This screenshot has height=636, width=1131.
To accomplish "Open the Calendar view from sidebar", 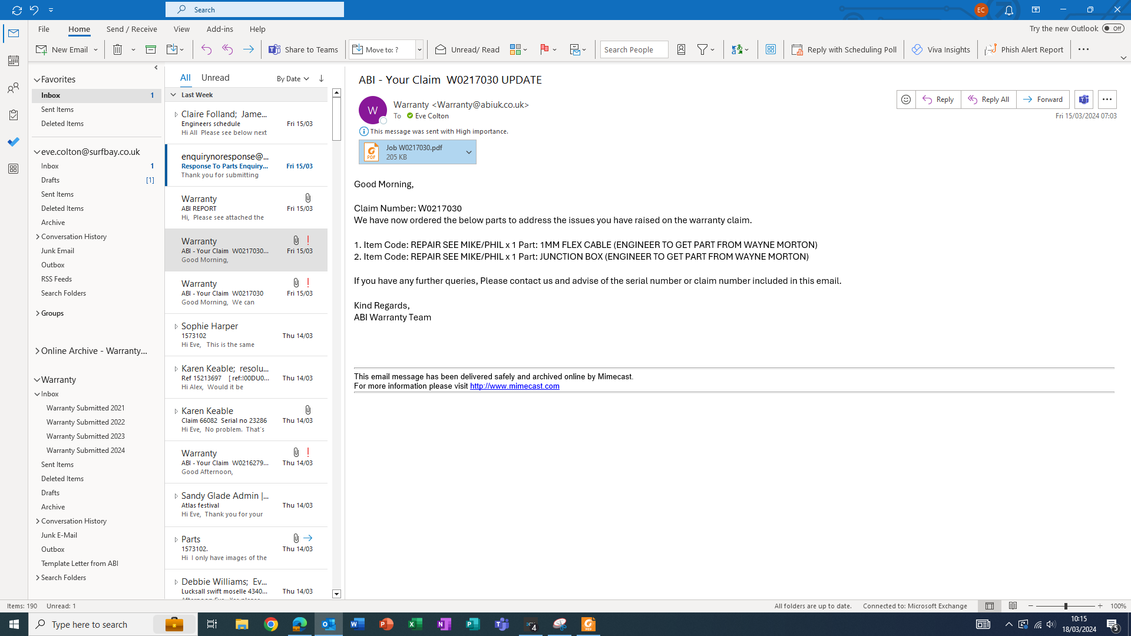I will pyautogui.click(x=13, y=61).
